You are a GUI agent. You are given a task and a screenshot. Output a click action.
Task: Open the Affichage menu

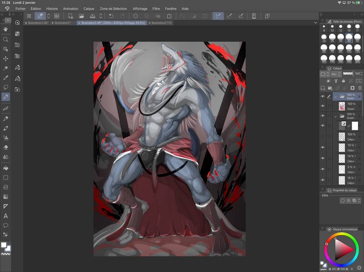click(140, 9)
